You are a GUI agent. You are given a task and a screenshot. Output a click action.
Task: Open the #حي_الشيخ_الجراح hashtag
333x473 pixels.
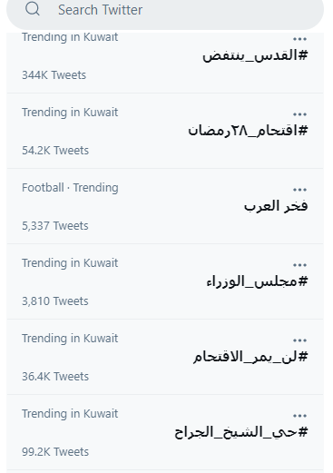[x=241, y=432]
